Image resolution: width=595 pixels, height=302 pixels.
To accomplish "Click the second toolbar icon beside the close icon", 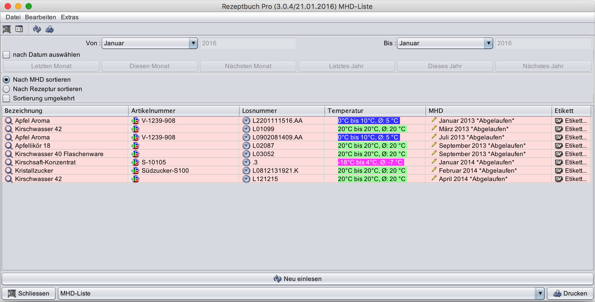I will coord(19,29).
